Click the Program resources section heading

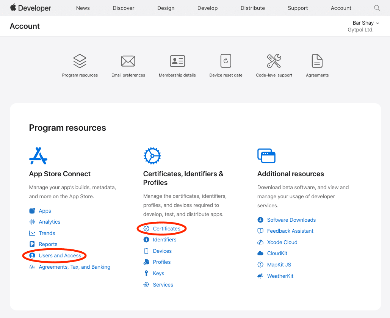pos(67,128)
